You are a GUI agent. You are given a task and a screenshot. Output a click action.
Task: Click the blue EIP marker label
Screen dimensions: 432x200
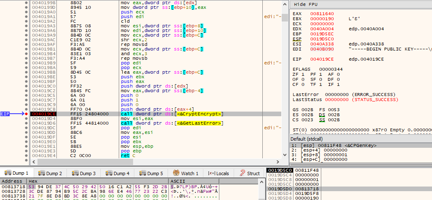[5, 114]
